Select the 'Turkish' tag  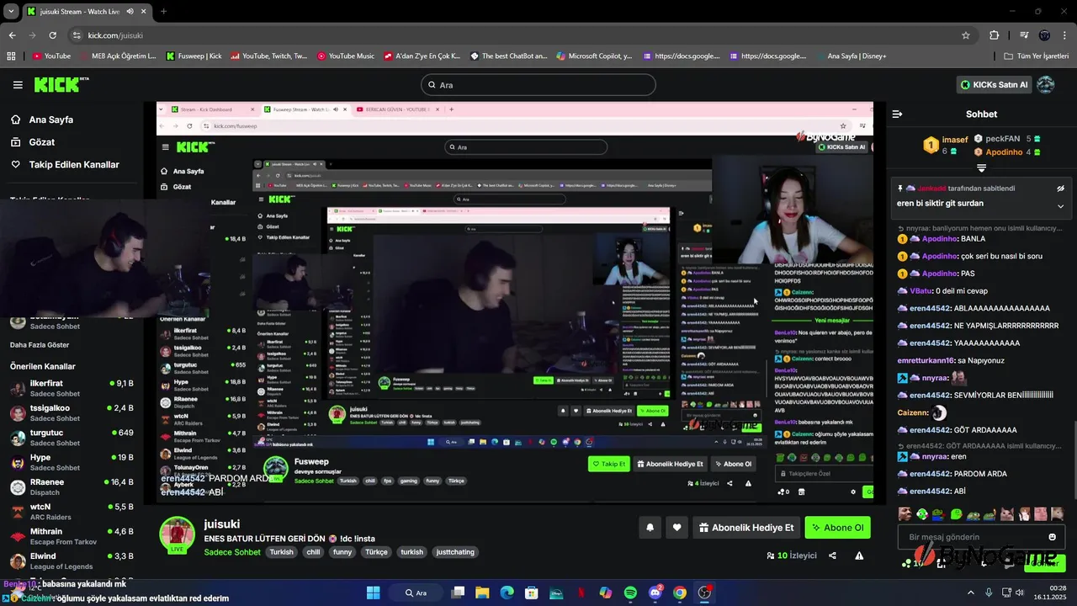click(x=282, y=552)
